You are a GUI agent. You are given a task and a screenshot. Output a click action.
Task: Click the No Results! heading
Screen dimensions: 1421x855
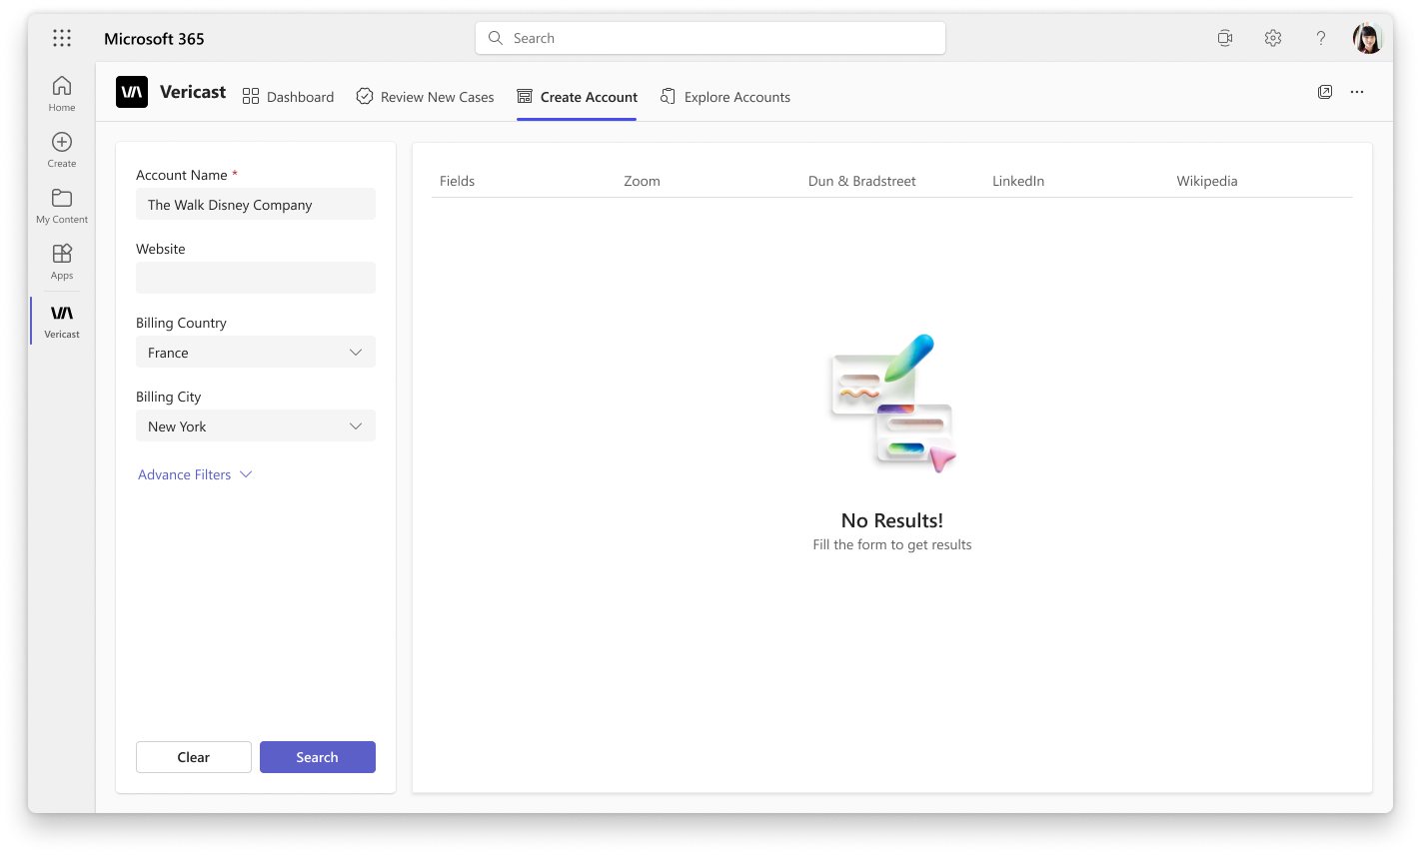(x=892, y=520)
